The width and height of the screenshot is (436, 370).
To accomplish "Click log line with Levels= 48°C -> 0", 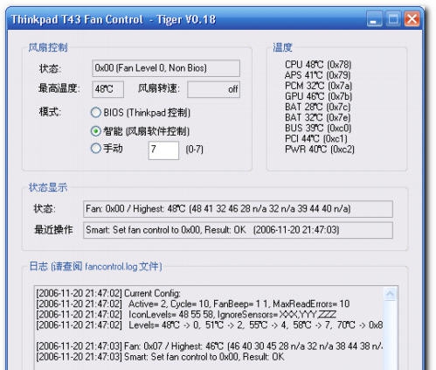I will (x=209, y=325).
